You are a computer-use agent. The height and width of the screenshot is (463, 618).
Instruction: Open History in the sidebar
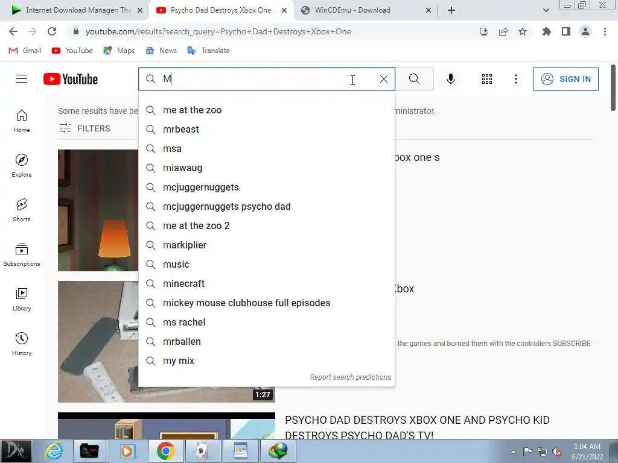(x=22, y=344)
